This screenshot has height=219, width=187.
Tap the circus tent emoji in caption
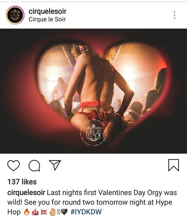point(35,212)
